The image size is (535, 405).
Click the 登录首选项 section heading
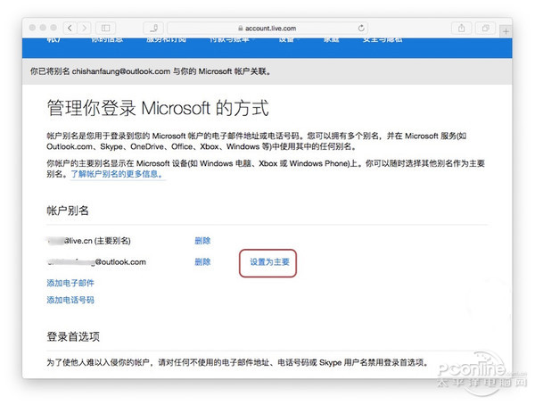pos(73,336)
